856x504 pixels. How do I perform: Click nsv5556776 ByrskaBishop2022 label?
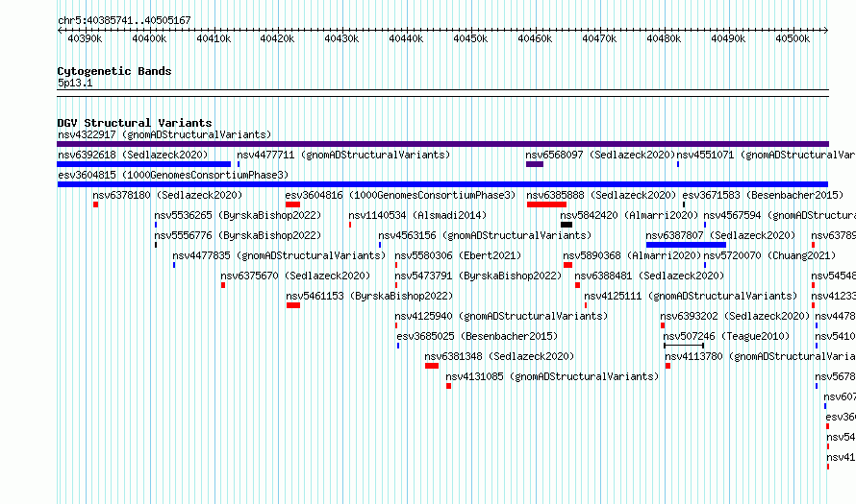tap(238, 235)
